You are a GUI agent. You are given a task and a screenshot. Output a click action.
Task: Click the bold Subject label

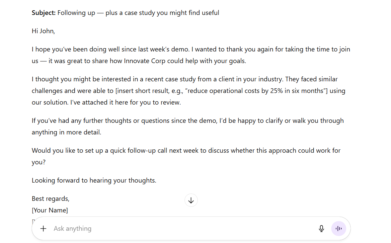click(43, 13)
